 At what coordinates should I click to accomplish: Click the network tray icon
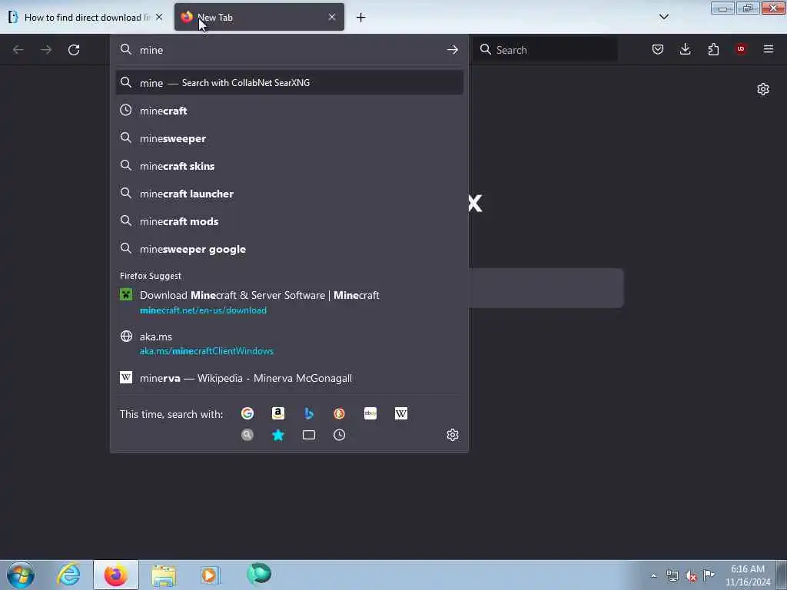672,575
